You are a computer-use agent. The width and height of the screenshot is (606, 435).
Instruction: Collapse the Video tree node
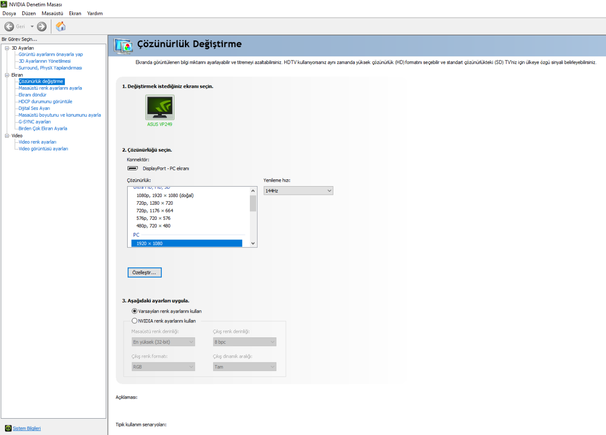pyautogui.click(x=7, y=136)
